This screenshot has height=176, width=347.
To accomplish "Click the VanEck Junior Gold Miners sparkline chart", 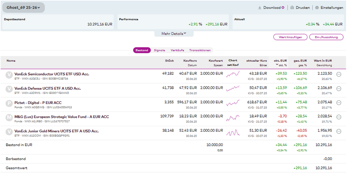I will (233, 133).
